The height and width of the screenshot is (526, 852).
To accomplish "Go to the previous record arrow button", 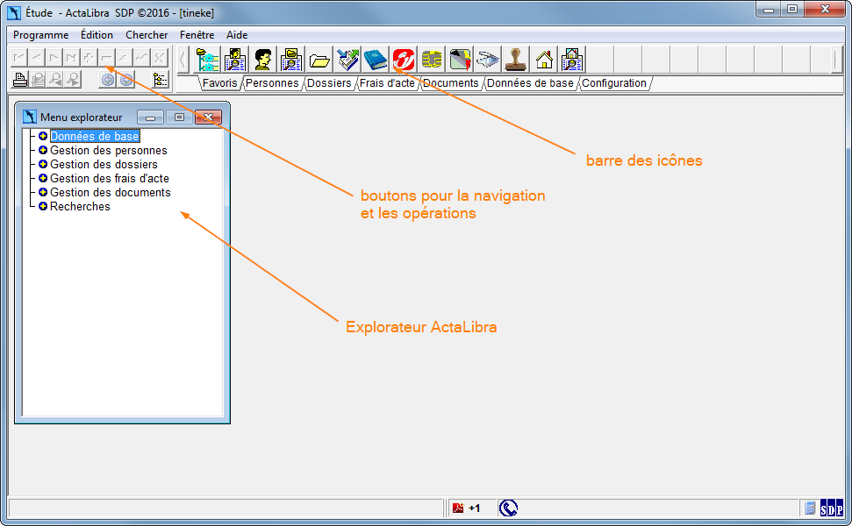I will pyautogui.click(x=36, y=58).
